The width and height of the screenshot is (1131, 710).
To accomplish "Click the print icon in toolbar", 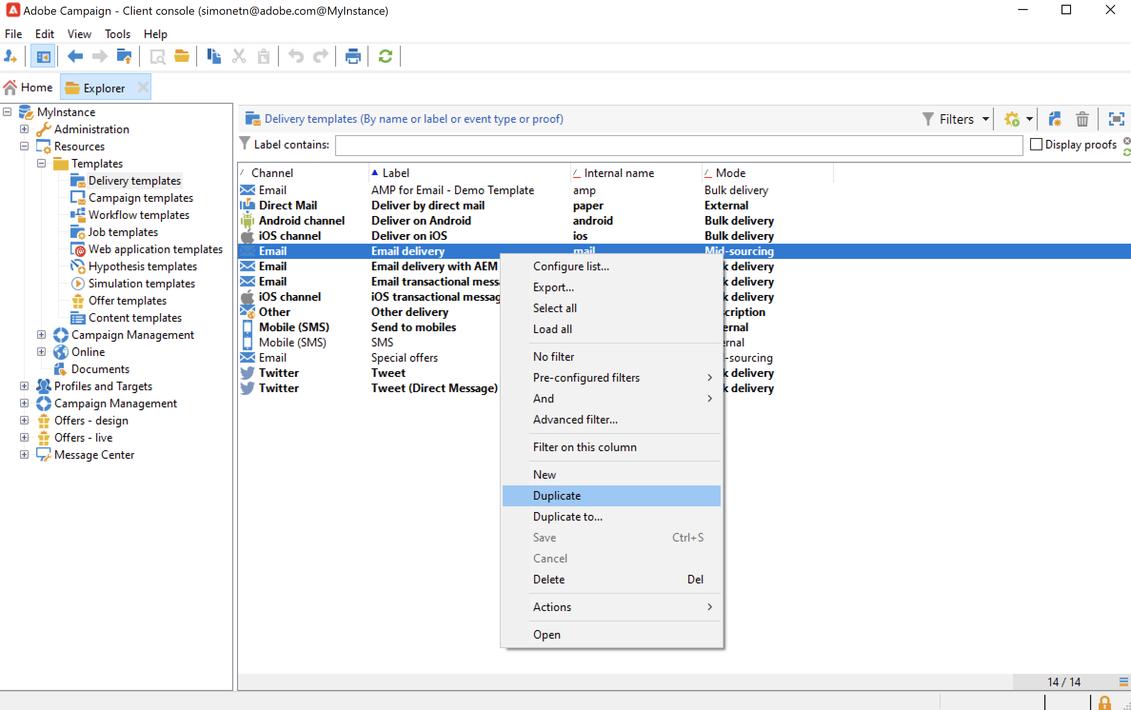I will 353,57.
